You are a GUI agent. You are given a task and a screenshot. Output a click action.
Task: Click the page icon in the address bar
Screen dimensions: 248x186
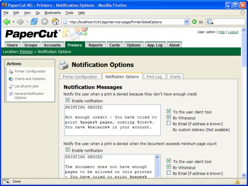[x=65, y=22]
